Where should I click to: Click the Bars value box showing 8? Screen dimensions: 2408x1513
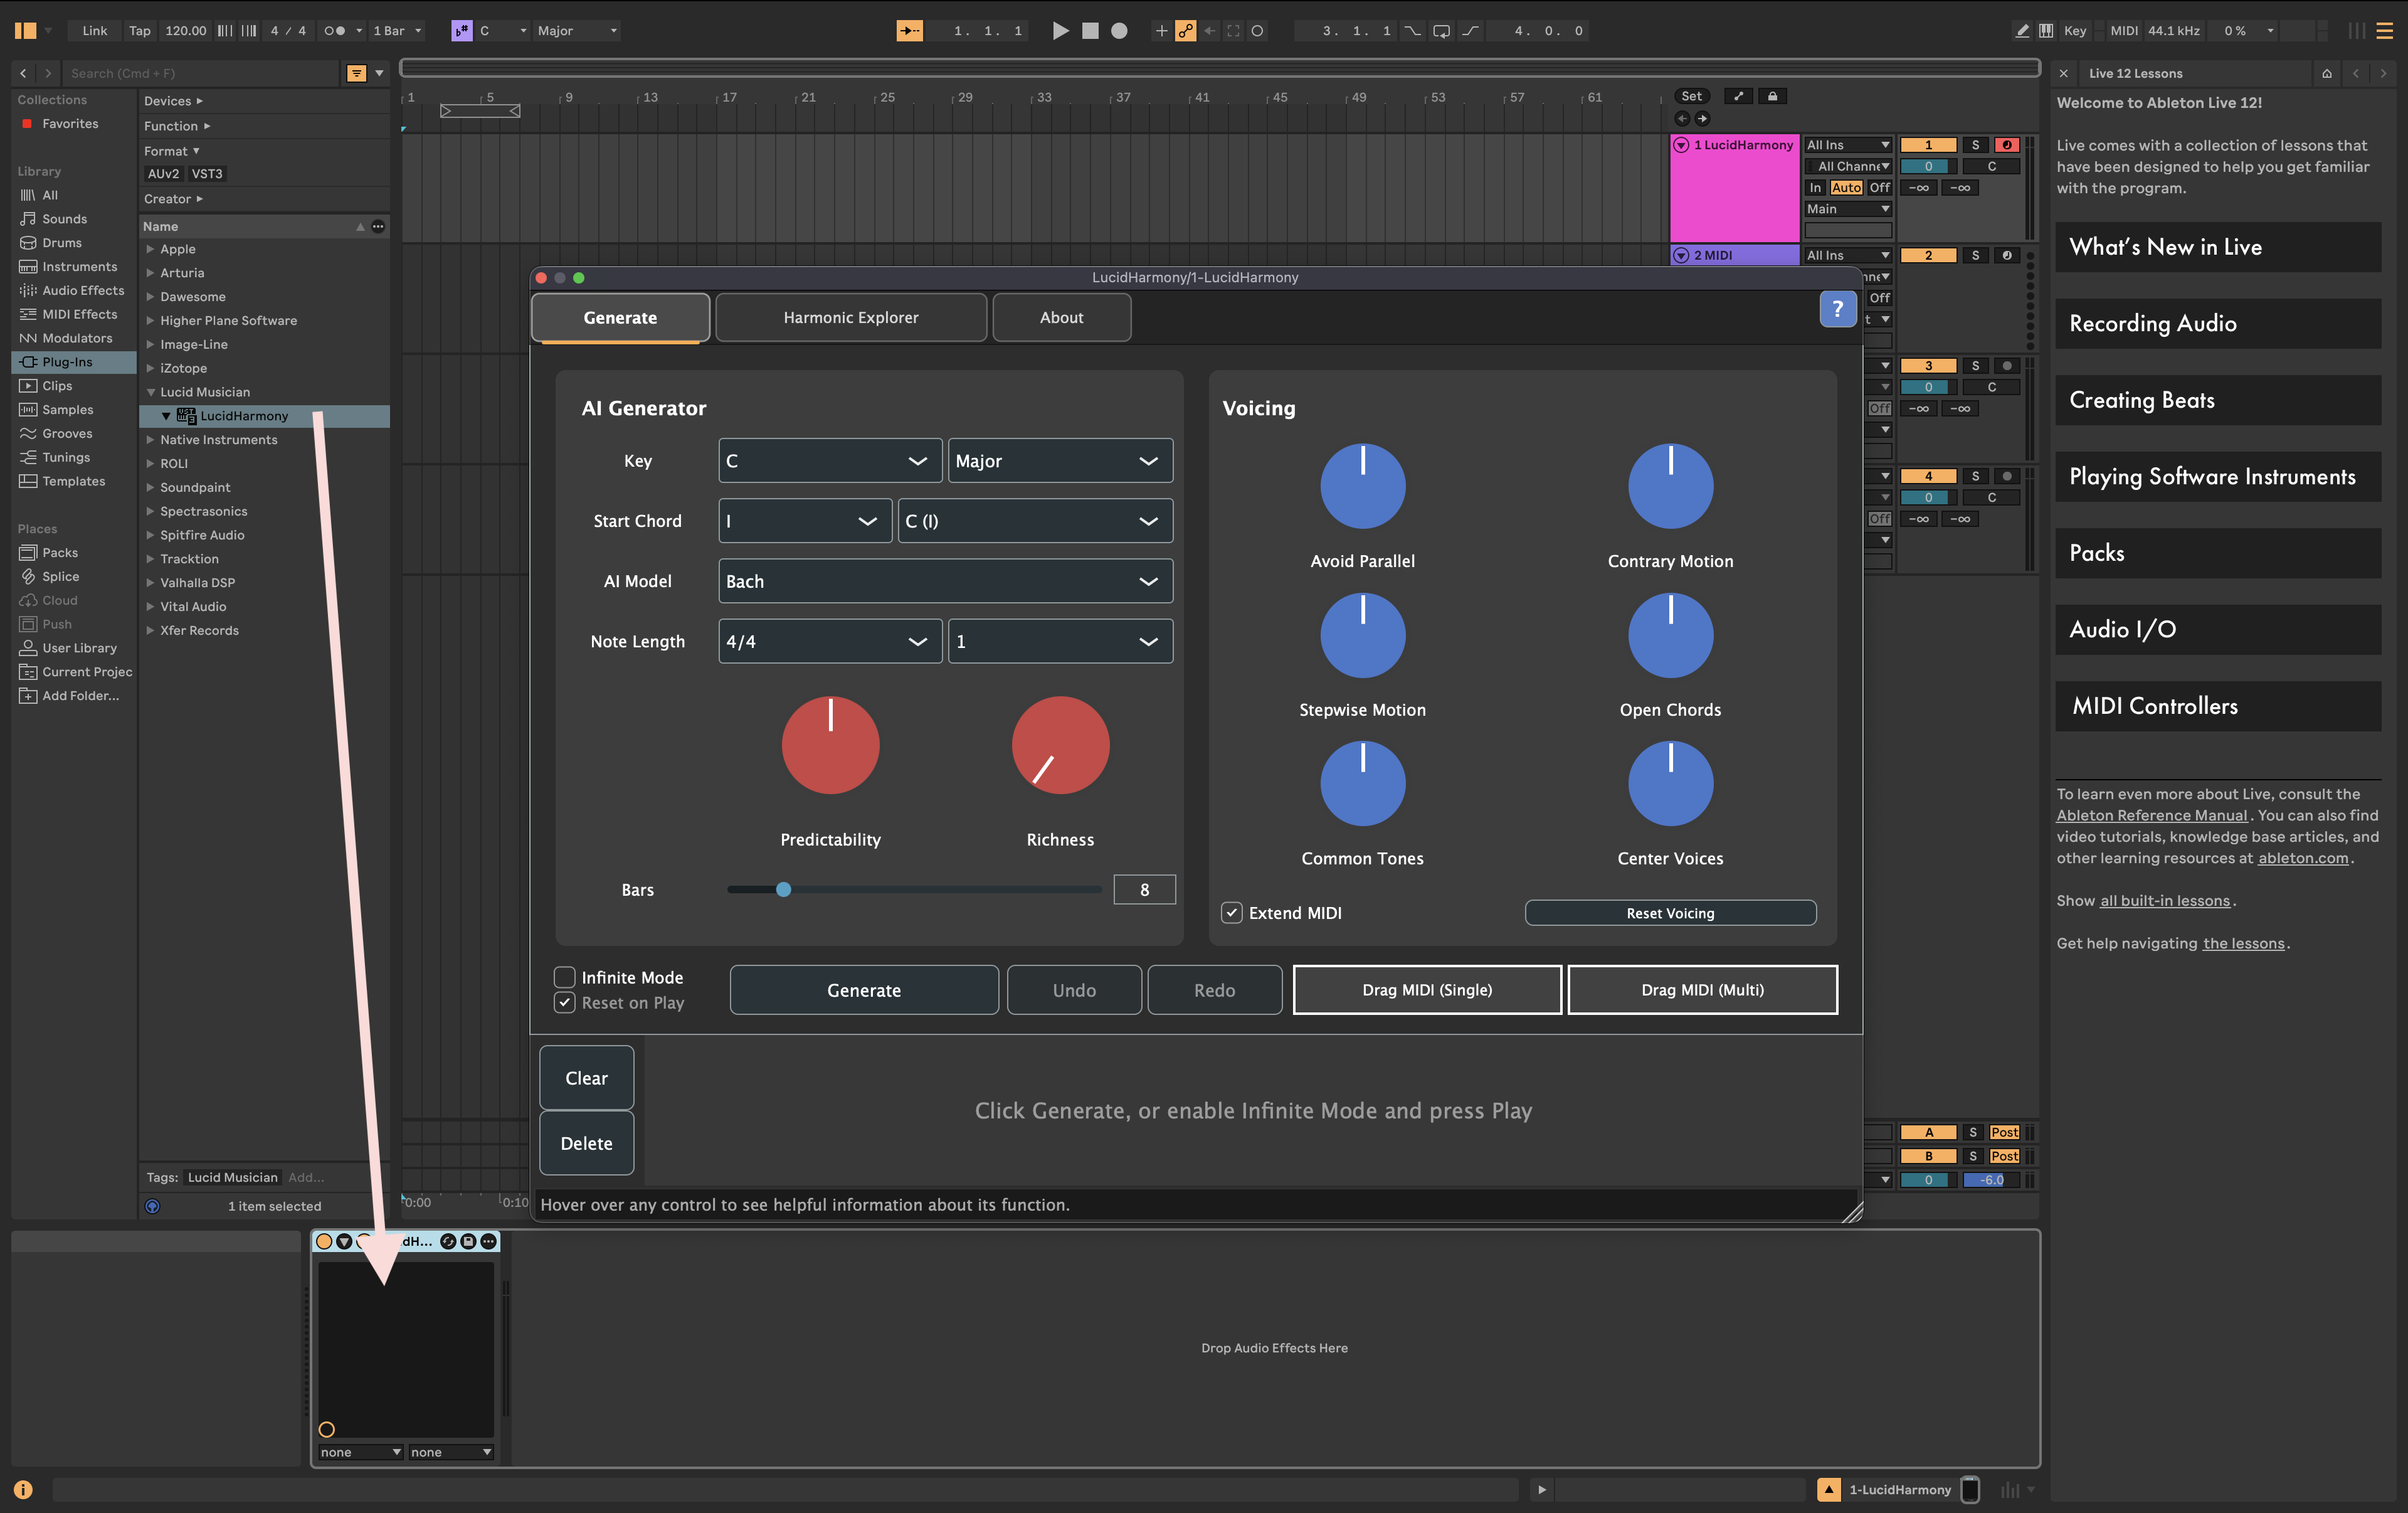point(1144,889)
